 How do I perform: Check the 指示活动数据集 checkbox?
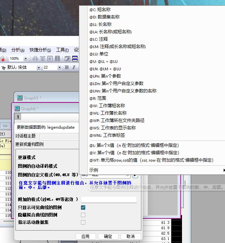pyautogui.click(x=83, y=222)
